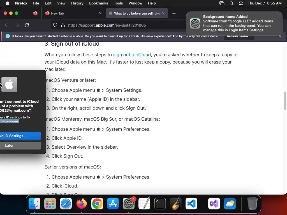The width and height of the screenshot is (287, 215).
Task: Open the Apple menu
Action: 7,3
